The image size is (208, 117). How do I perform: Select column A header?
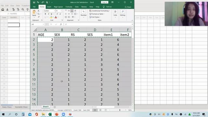(x=45, y=30)
